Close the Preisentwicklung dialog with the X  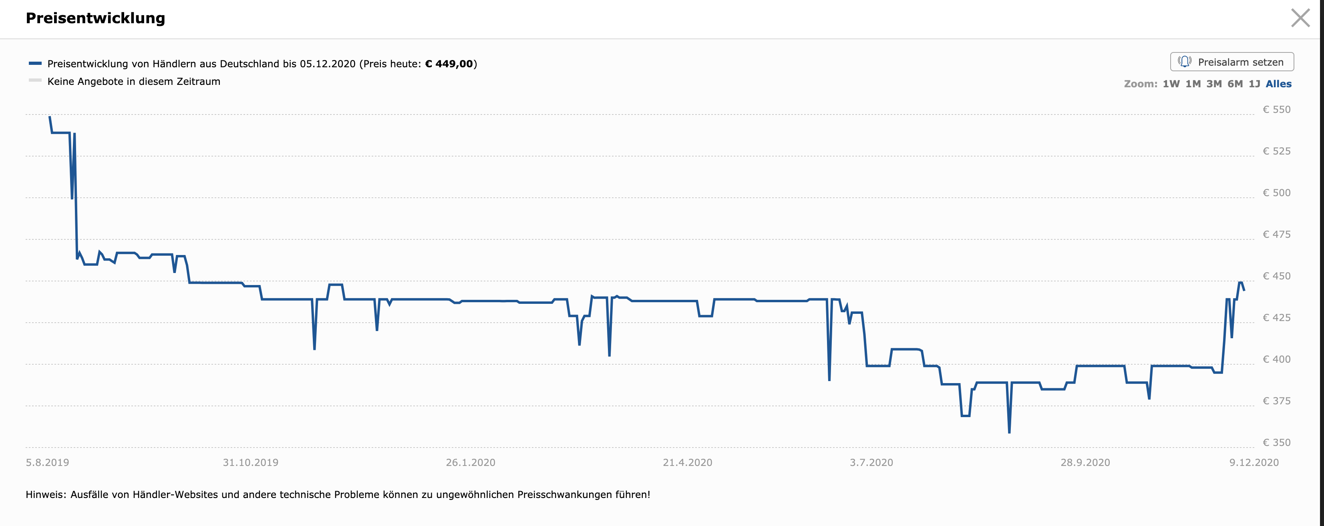[x=1300, y=18]
